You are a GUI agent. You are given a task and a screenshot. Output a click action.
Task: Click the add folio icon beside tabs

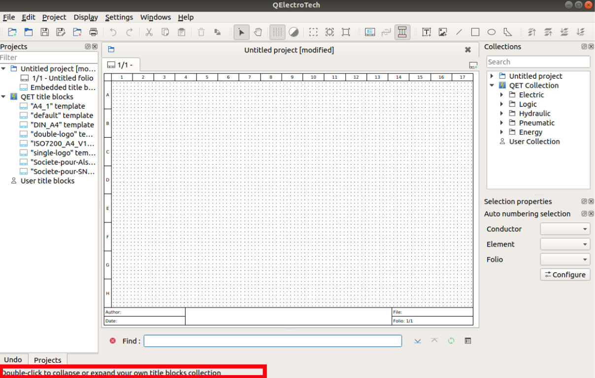[x=473, y=65]
